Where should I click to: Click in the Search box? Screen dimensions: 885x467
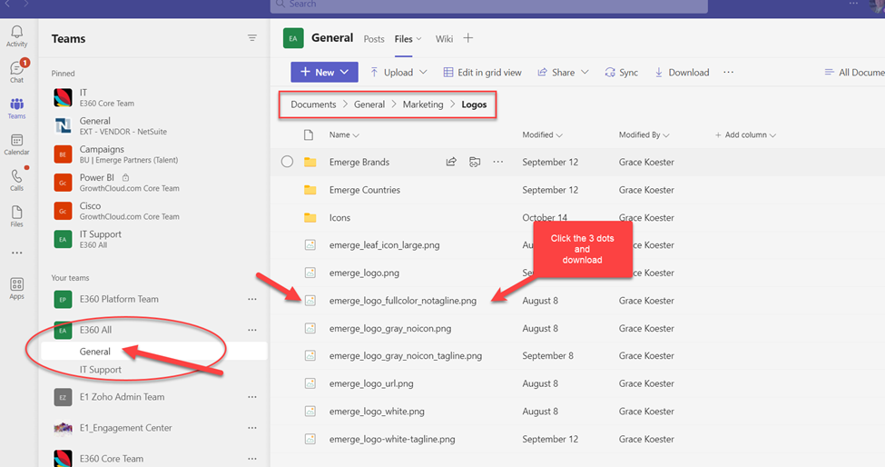coord(488,5)
